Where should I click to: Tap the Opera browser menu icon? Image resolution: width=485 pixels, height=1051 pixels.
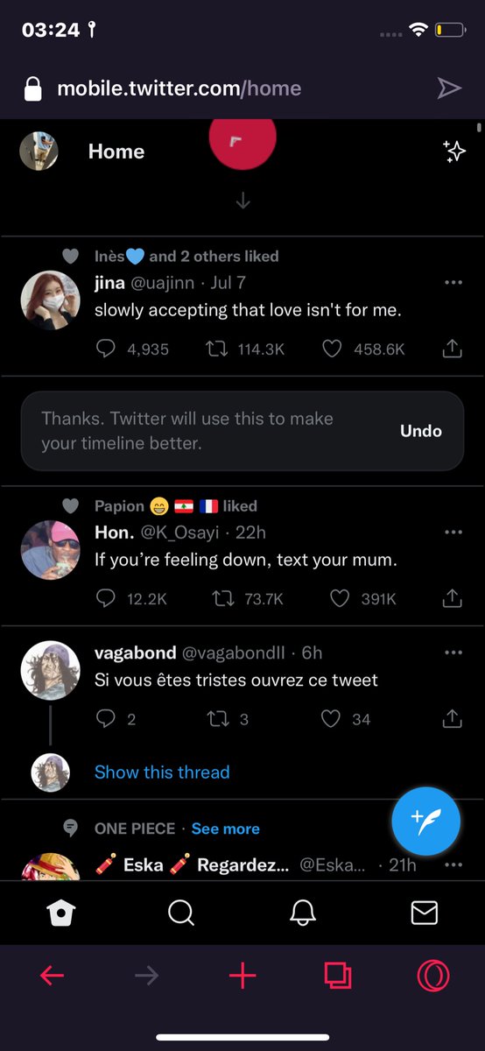433,976
